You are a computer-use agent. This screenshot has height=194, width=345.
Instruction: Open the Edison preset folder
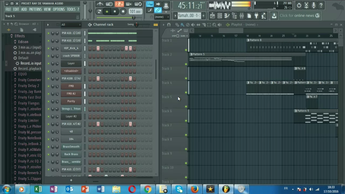(23, 42)
